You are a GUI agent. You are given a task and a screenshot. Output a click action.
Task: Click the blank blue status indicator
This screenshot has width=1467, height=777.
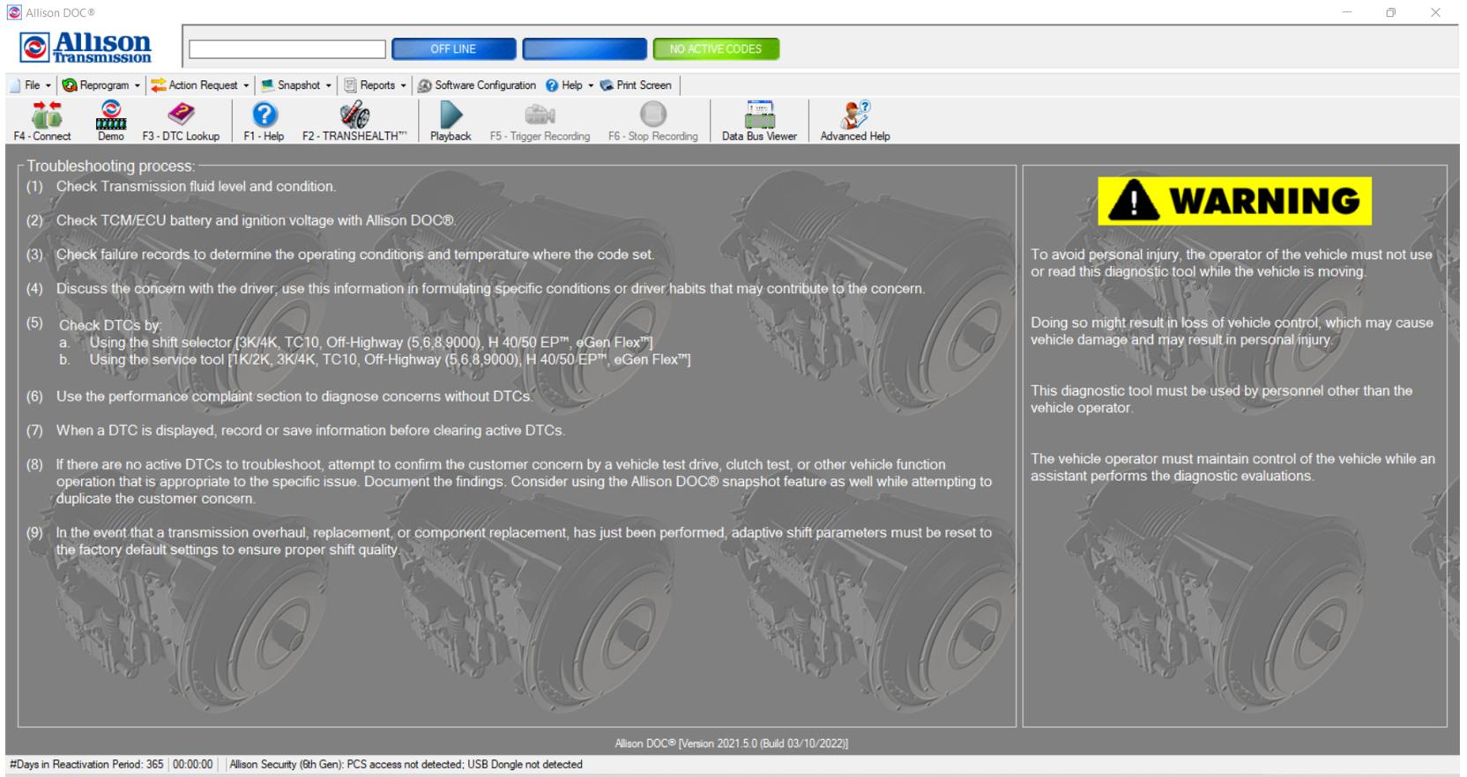[x=585, y=49]
